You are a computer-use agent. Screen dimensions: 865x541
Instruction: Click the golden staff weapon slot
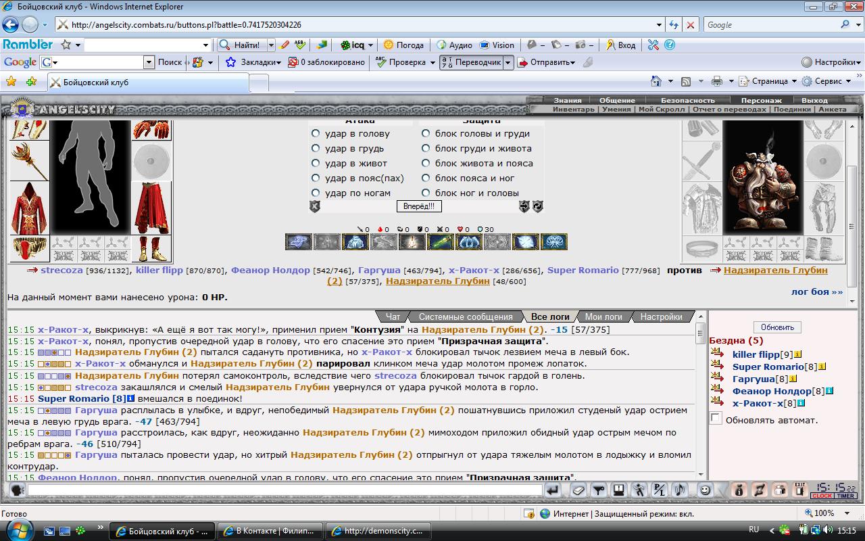[29, 160]
